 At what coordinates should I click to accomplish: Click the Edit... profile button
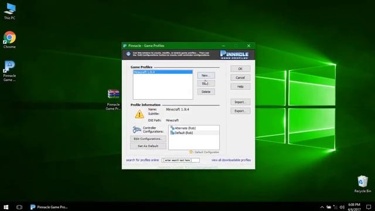[x=206, y=83]
